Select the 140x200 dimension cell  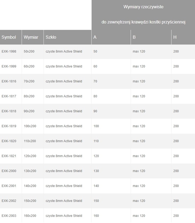pyautogui.click(x=30, y=186)
